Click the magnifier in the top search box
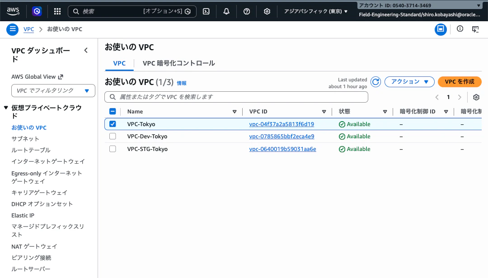Screen dimensions: 488x278 click(x=75, y=11)
